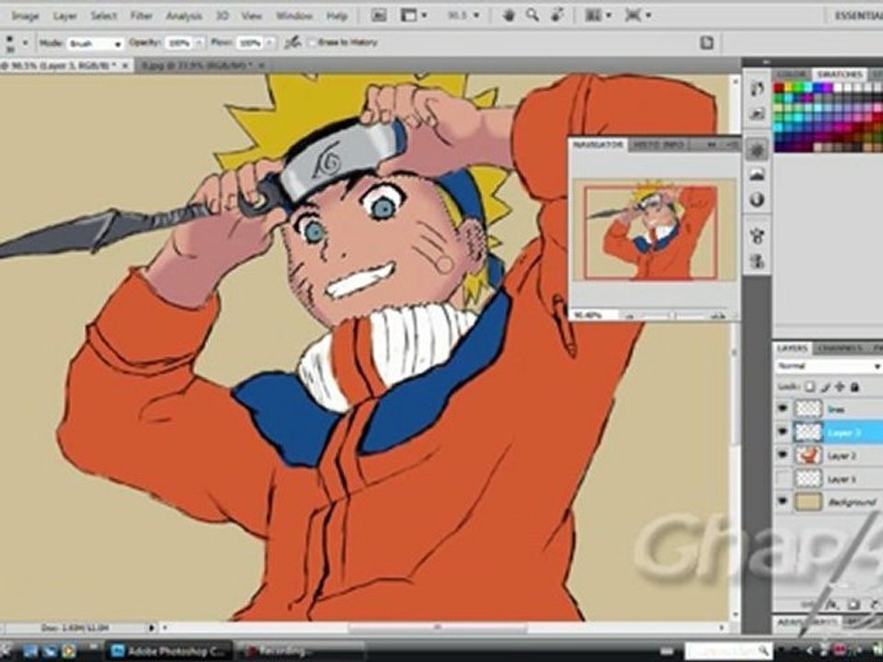
Task: Open the 3D menu
Action: click(x=222, y=16)
